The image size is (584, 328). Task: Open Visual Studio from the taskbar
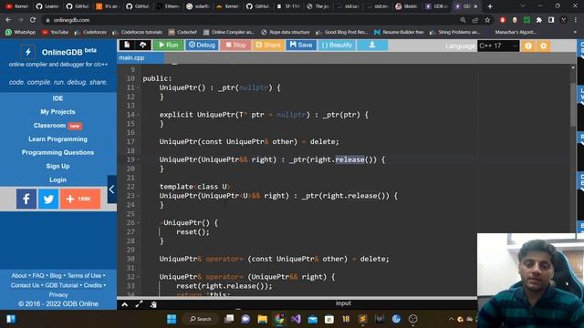click(296, 319)
